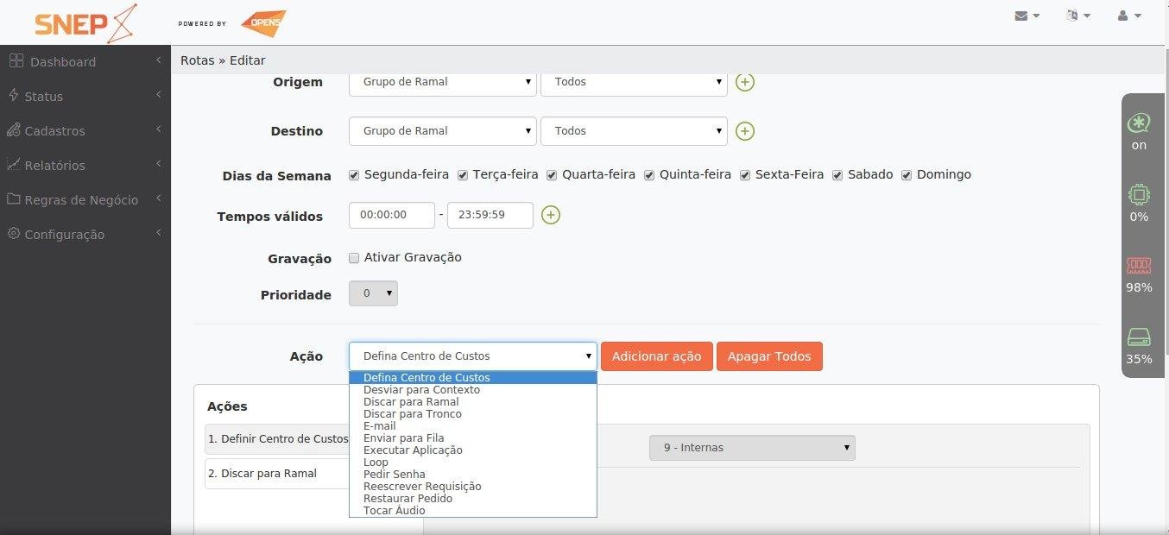
Task: Disable the Domingo weekday checkbox
Action: pos(906,174)
